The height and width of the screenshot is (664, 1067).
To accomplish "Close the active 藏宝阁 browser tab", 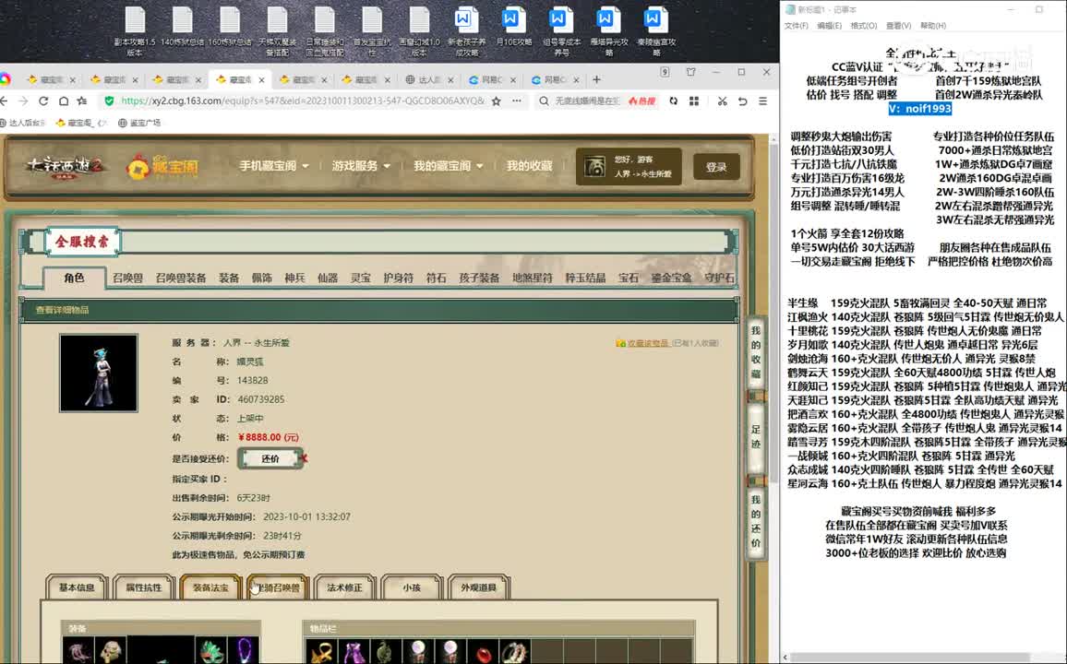I will [261, 80].
